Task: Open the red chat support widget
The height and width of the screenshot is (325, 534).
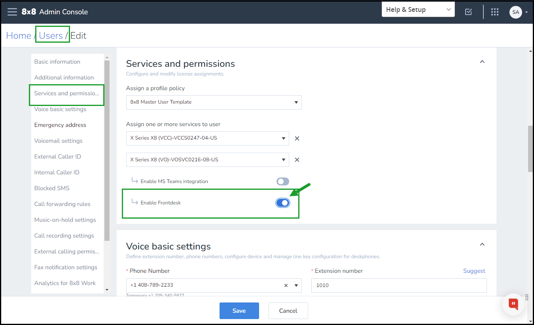Action: 513,304
